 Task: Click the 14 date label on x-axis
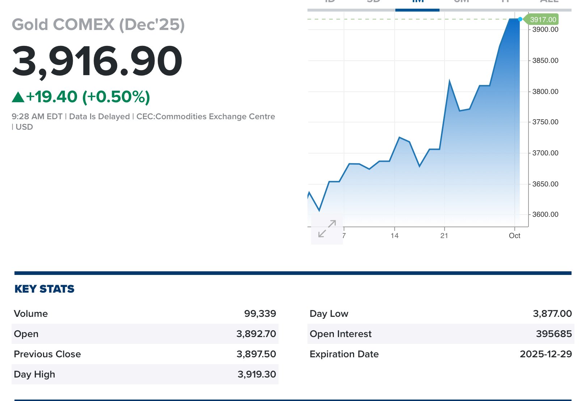(395, 236)
